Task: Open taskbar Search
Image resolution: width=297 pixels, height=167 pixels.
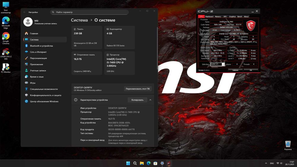Action: (135, 163)
